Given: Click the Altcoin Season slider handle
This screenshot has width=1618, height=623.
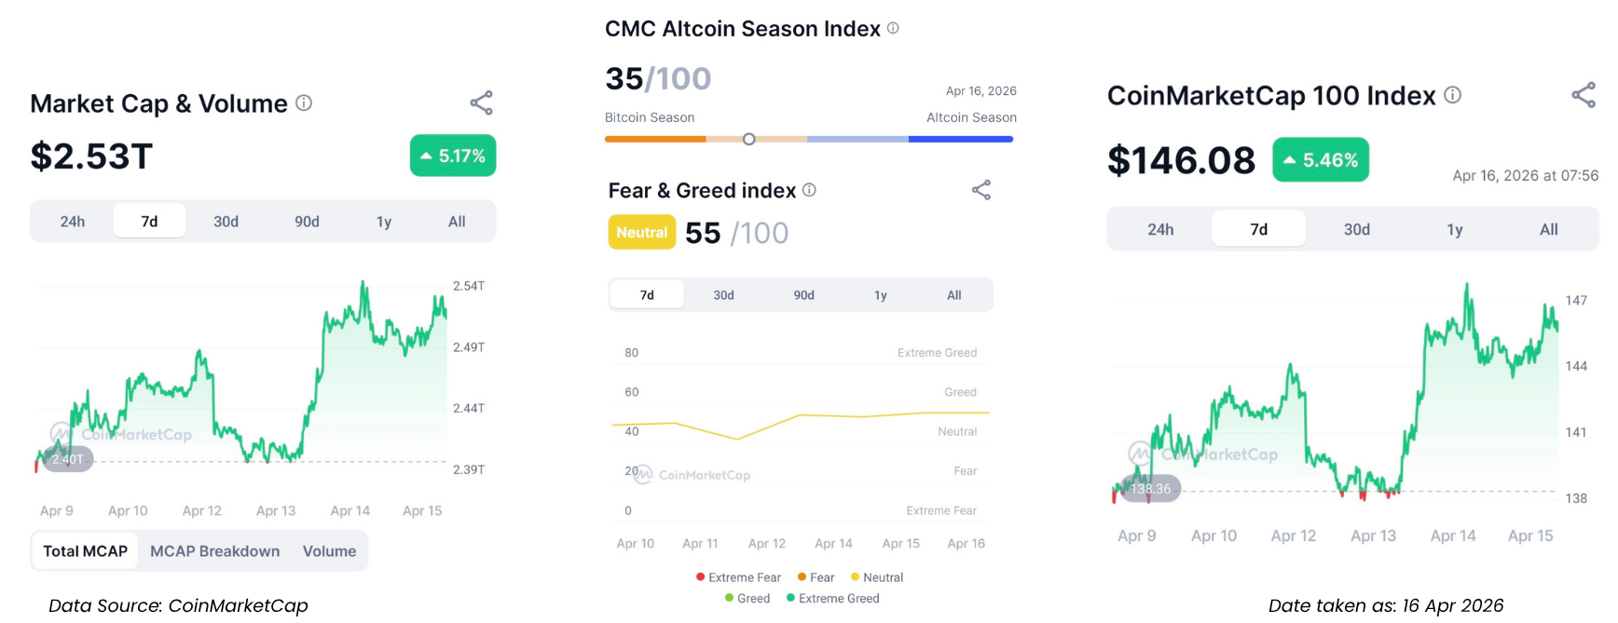Looking at the screenshot, I should (748, 140).
